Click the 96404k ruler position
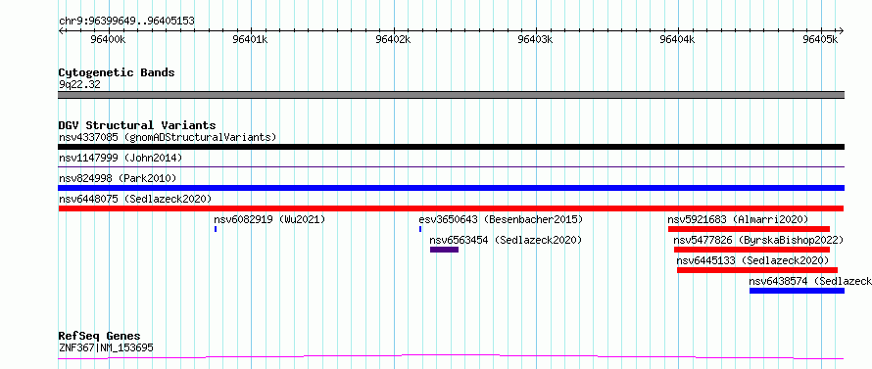The image size is (872, 369). tap(678, 39)
